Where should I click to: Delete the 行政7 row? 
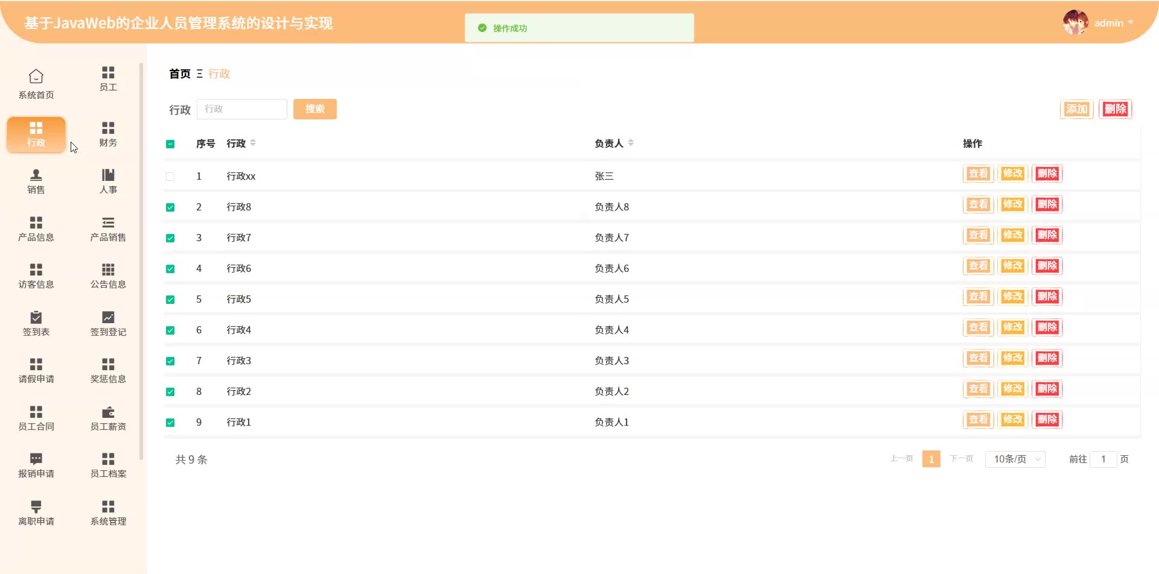[x=1047, y=235]
